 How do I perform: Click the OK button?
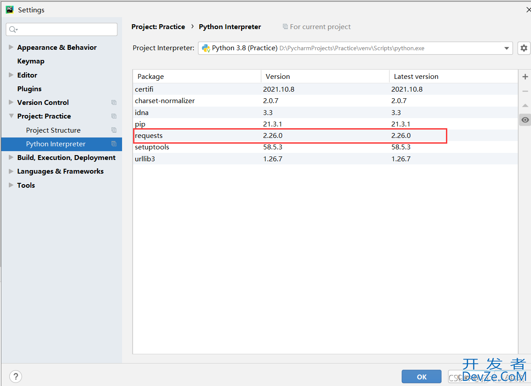[x=421, y=377]
